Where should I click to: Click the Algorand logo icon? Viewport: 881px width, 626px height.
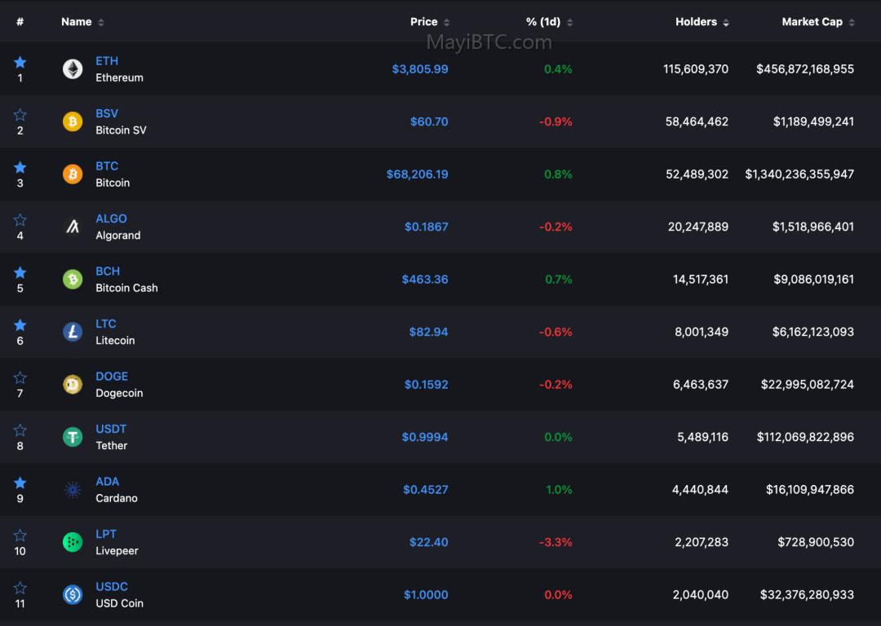pos(73,227)
